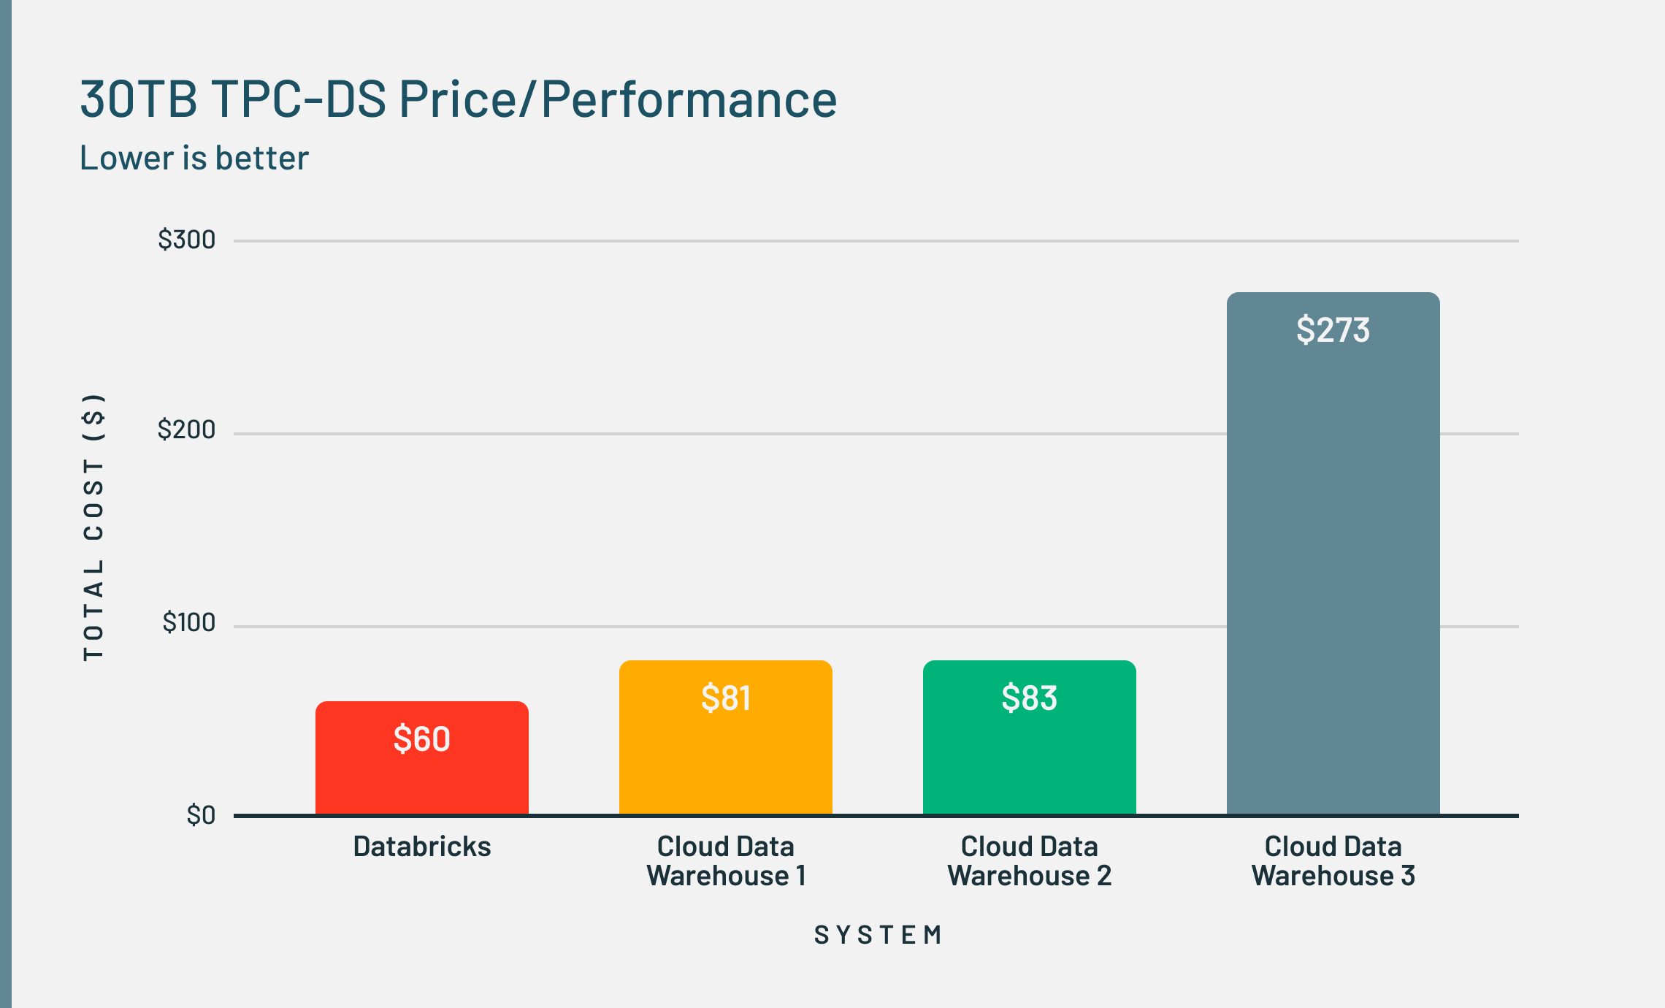The height and width of the screenshot is (1008, 1665).
Task: Click the $200 y-axis tick label
Action: pyautogui.click(x=187, y=429)
